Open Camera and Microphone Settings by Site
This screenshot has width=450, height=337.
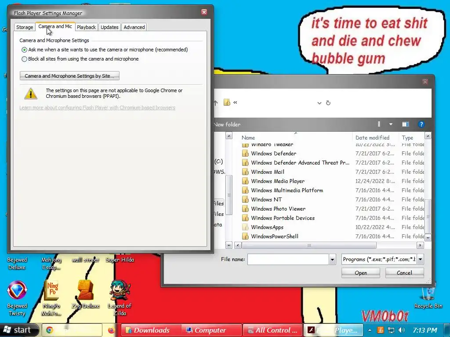click(69, 76)
